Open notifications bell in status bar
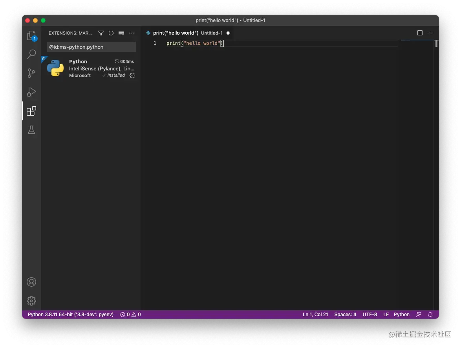 (430, 315)
